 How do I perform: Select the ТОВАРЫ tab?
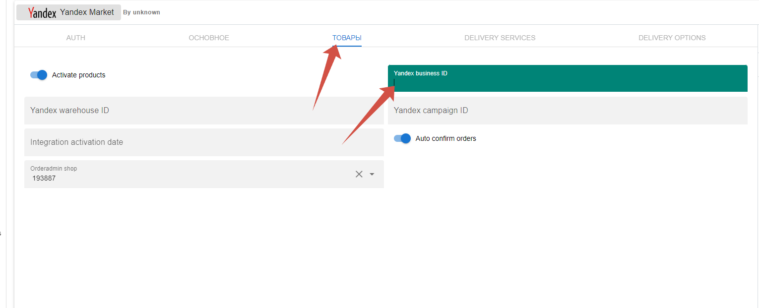(x=347, y=38)
